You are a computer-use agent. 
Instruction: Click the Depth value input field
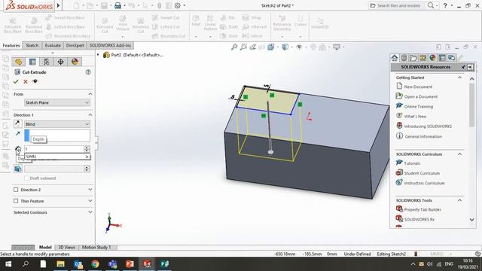pyautogui.click(x=54, y=149)
